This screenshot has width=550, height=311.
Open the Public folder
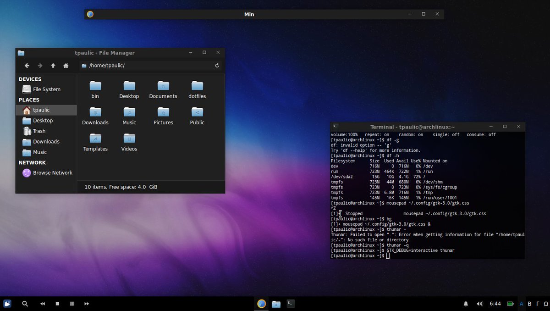[197, 116]
